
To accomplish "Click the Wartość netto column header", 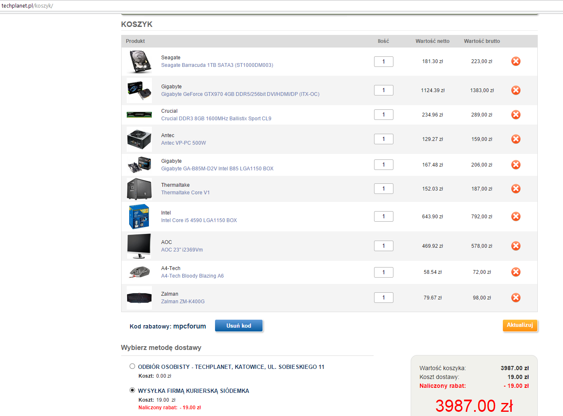I will point(433,41).
